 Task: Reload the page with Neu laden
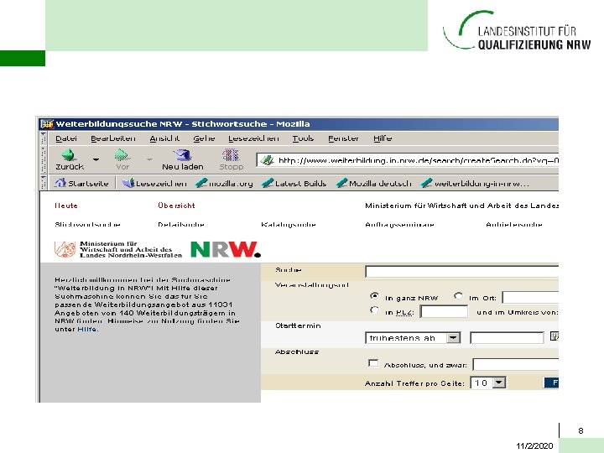click(x=182, y=159)
